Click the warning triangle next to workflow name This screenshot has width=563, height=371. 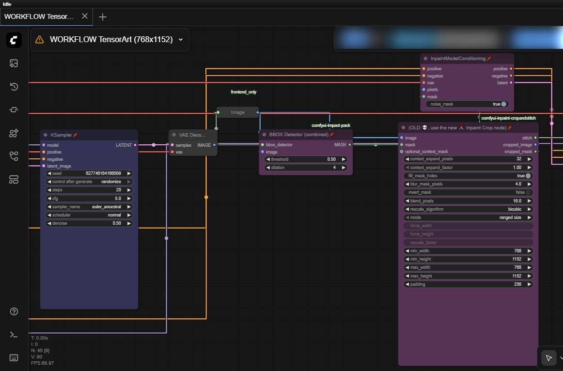click(40, 39)
